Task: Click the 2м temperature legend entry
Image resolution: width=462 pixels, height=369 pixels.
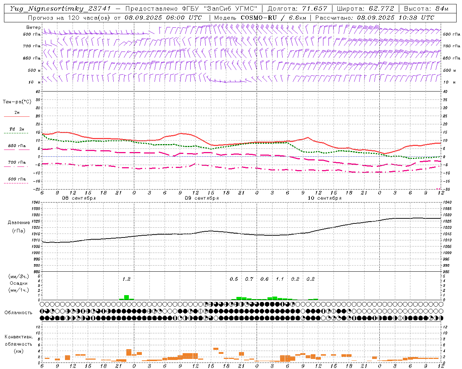Action: point(17,113)
